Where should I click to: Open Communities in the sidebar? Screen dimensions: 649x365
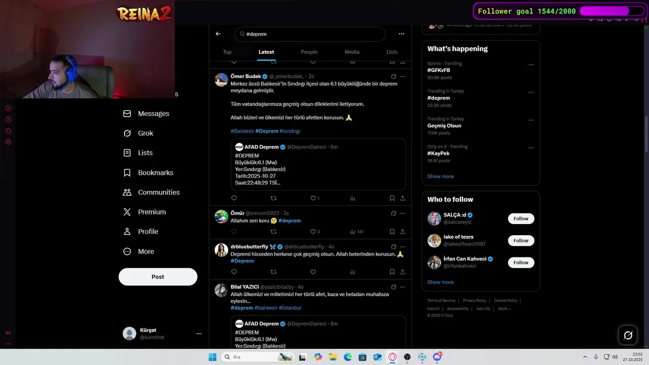151,193
